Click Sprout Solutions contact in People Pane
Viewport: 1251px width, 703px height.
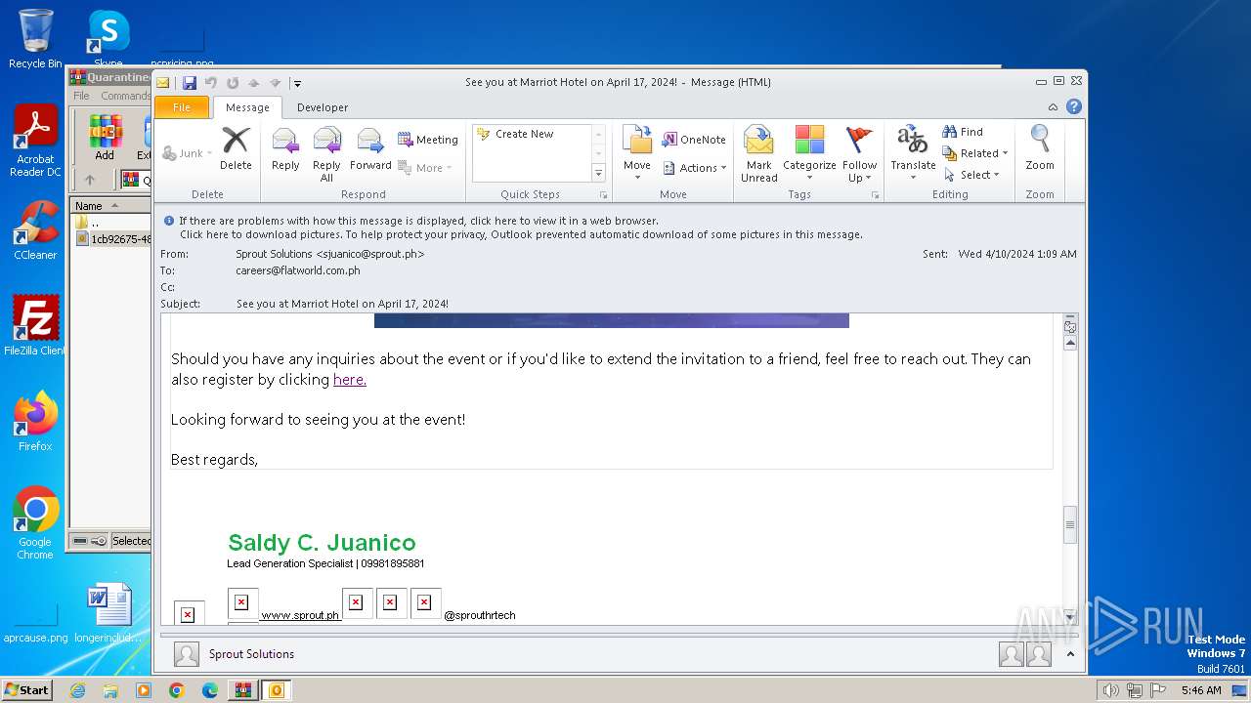click(251, 654)
